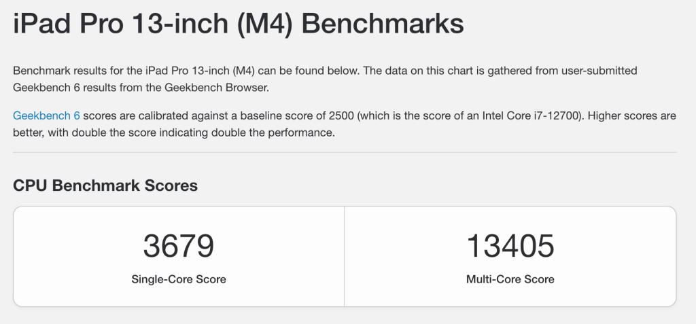Screen dimensions: 696x324
Task: Click the CPU Benchmark Scores heading
Action: [x=105, y=185]
